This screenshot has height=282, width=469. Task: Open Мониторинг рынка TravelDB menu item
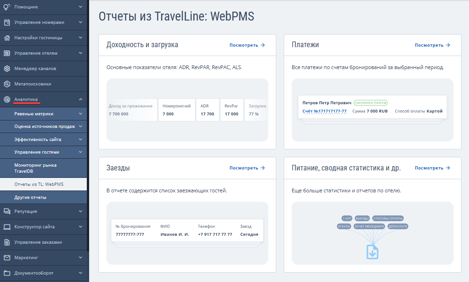[x=35, y=168]
